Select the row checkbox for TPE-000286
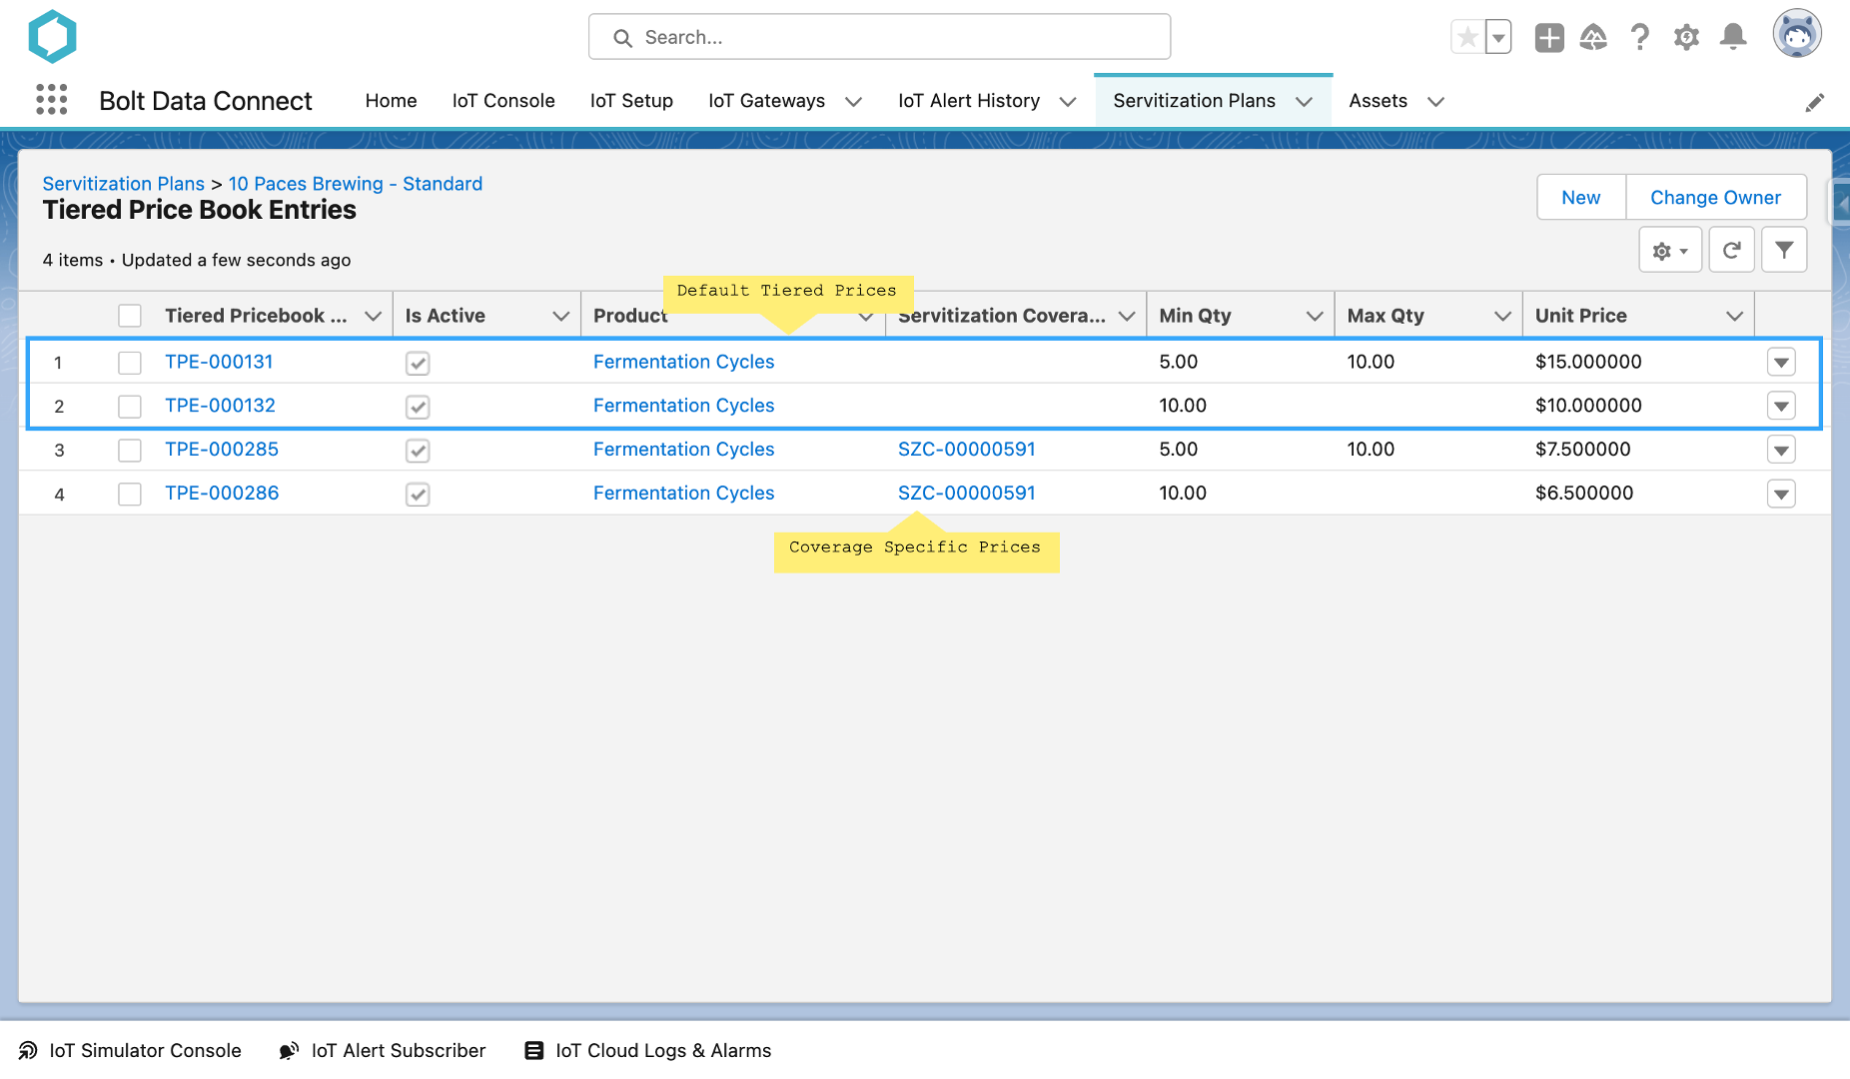The image size is (1850, 1079). pyautogui.click(x=130, y=494)
